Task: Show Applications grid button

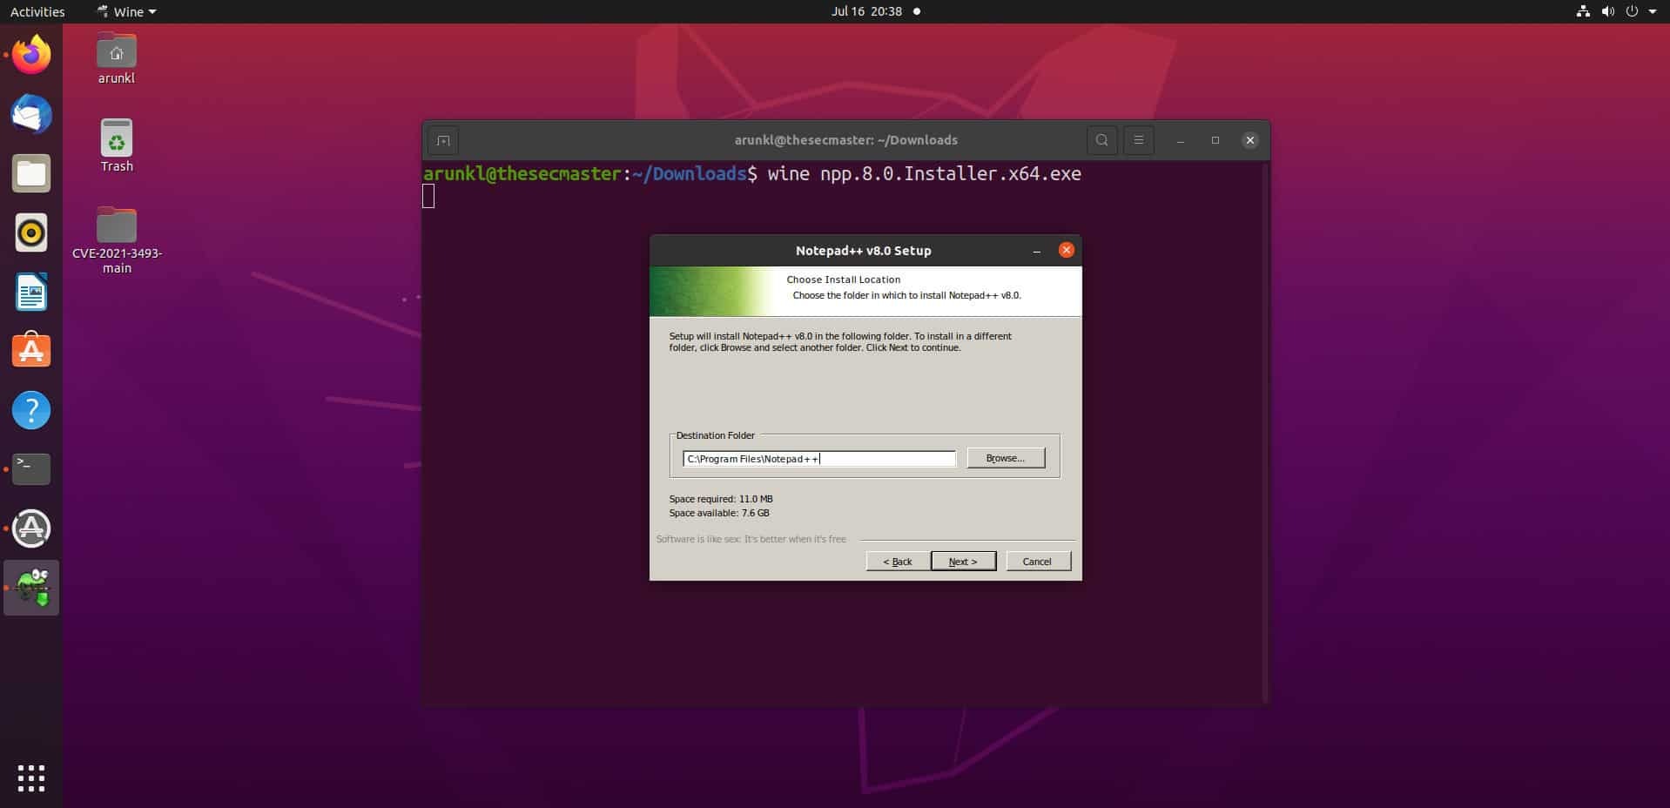Action: pyautogui.click(x=31, y=778)
